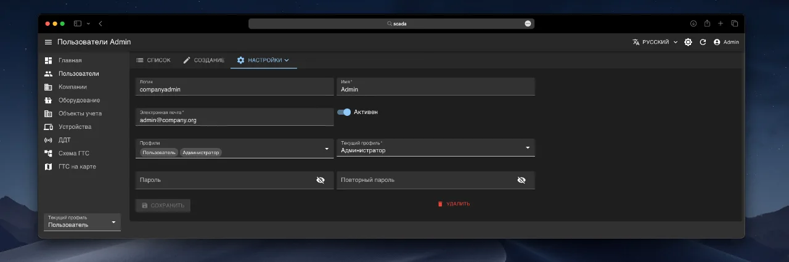The width and height of the screenshot is (789, 262).
Task: Open the РУССКИЙ language dropdown
Action: pos(655,42)
